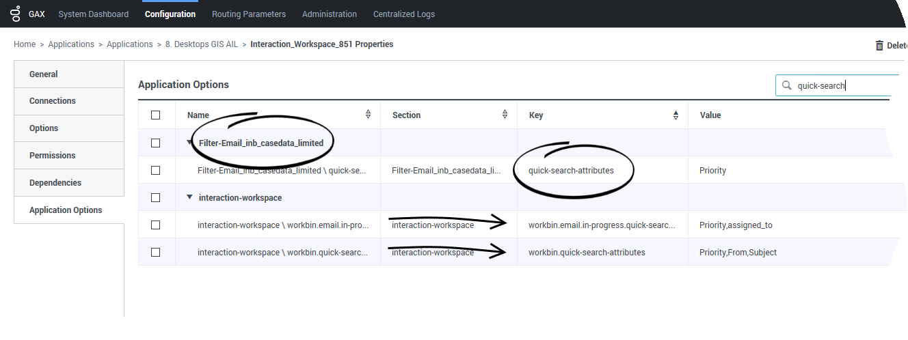Sort table by Key column arrows
The height and width of the screenshot is (340, 908).
pos(676,115)
